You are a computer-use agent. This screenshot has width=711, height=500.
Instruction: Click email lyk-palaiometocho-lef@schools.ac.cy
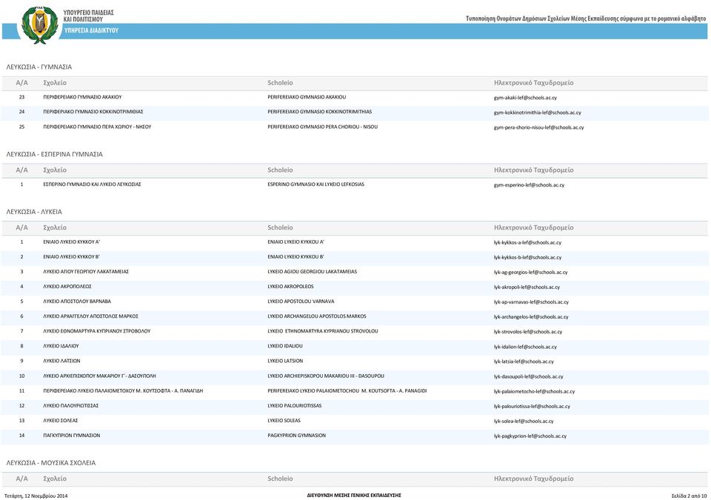coord(534,392)
